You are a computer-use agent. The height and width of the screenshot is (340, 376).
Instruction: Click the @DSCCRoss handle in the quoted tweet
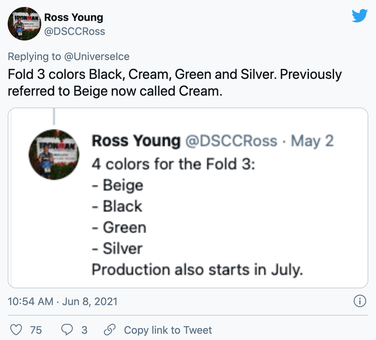231,141
